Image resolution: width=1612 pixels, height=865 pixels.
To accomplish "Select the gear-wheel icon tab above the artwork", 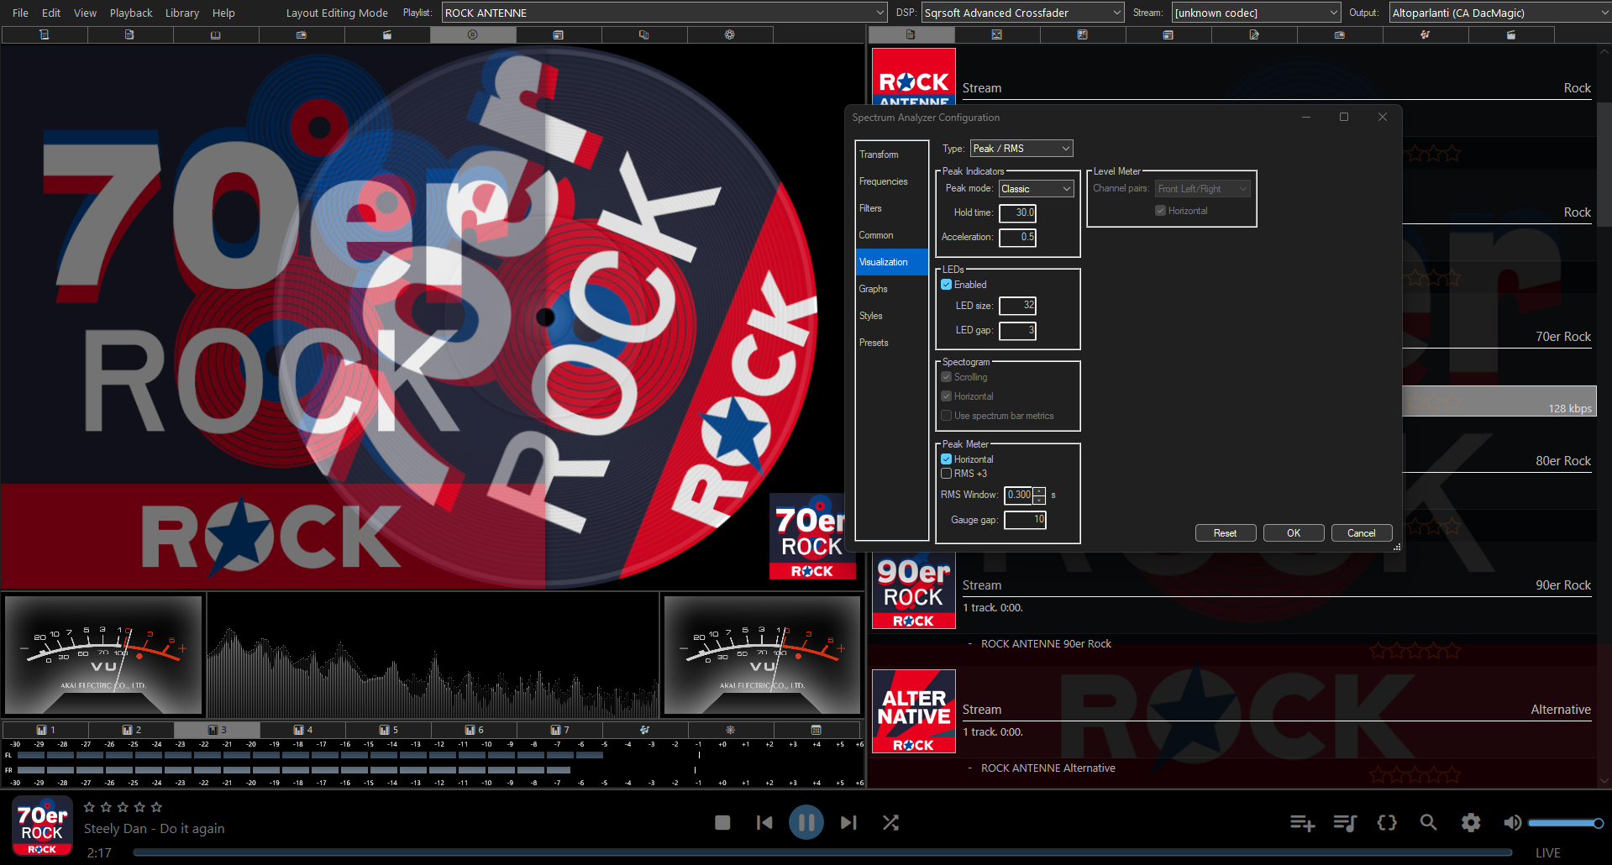I will tap(730, 34).
